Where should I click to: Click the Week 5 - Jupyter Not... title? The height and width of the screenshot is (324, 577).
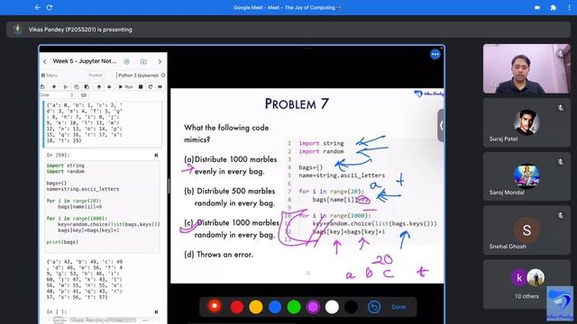coord(84,61)
